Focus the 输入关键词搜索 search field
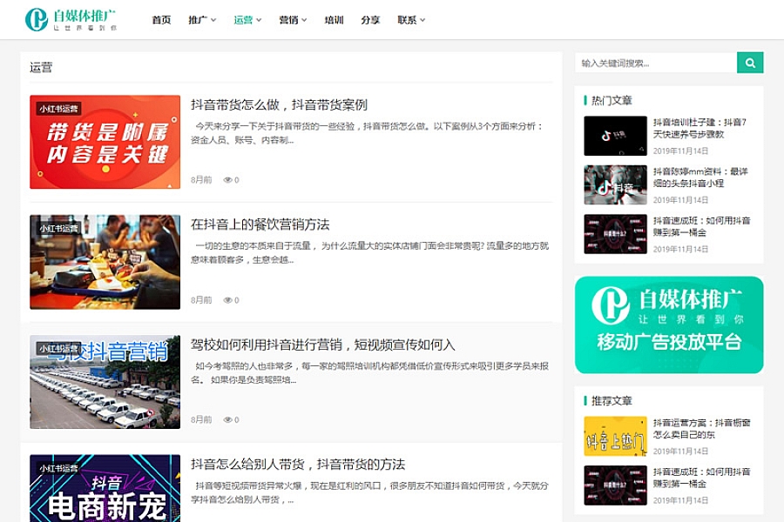 tap(656, 63)
